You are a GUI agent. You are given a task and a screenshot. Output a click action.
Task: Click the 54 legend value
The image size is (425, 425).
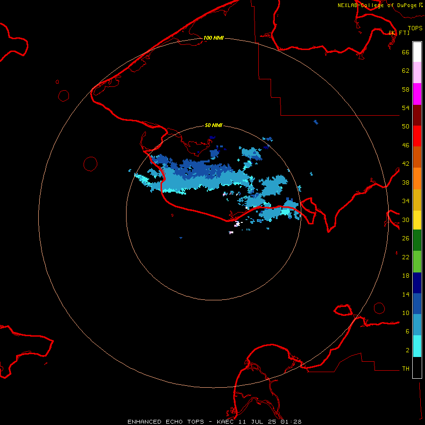(x=406, y=108)
